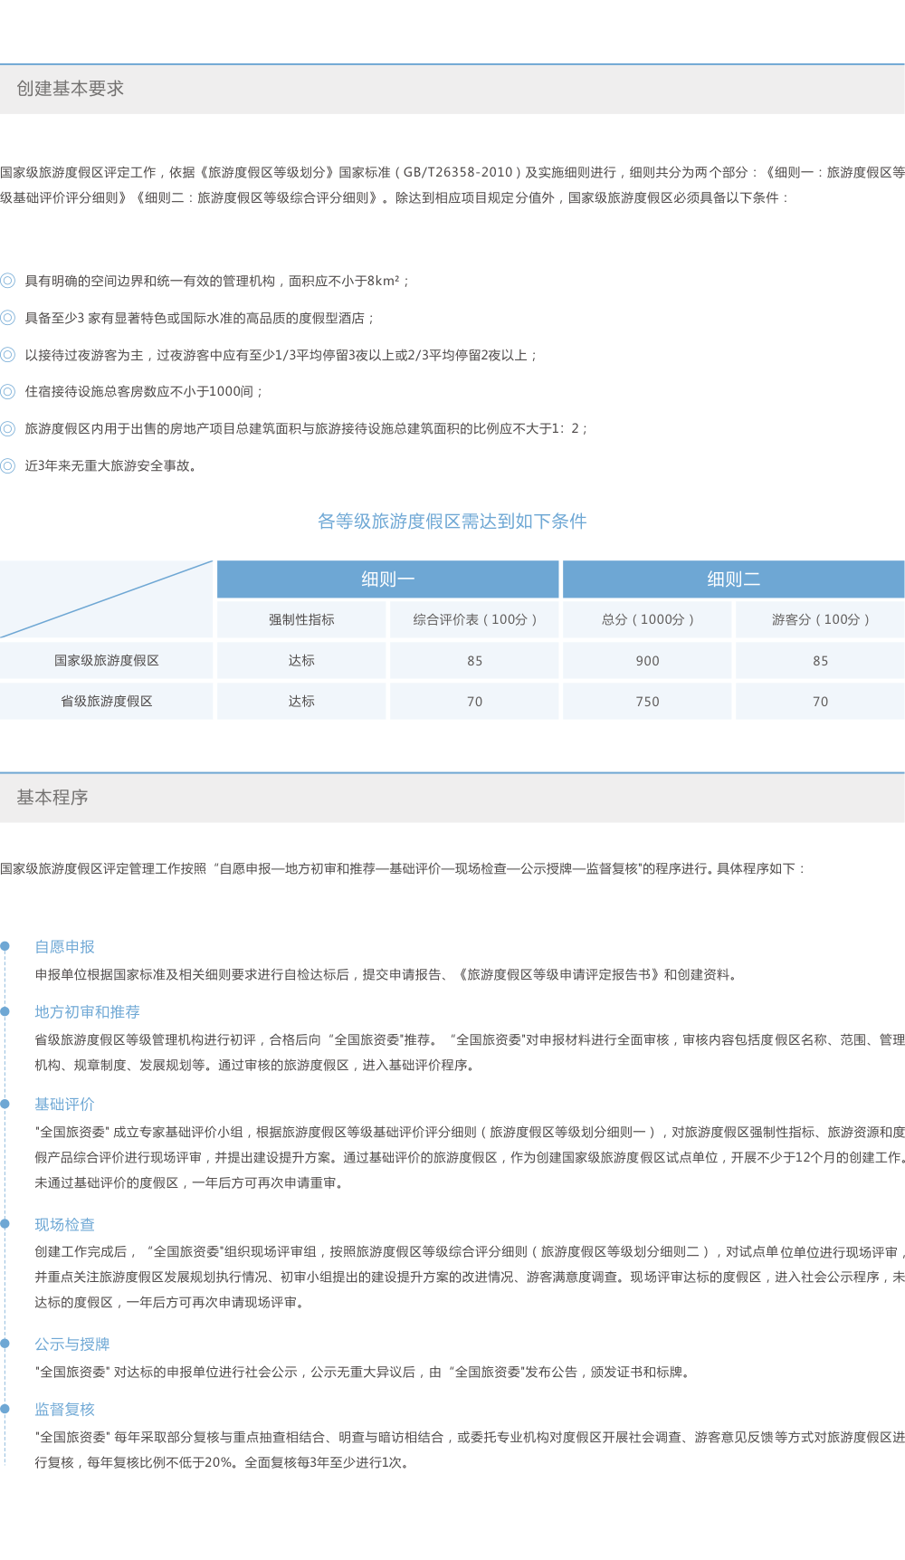
Task: Click the 地方初审和推荐 step heading
Action: coord(87,1011)
